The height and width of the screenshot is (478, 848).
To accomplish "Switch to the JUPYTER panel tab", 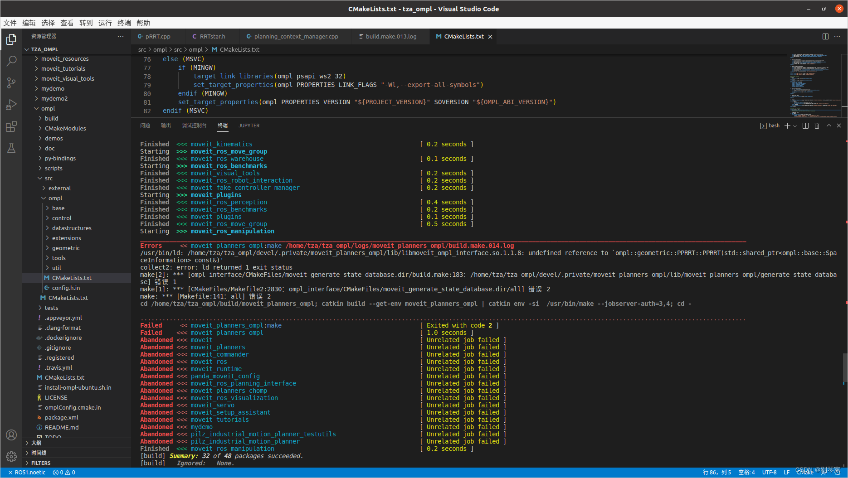I will (249, 126).
